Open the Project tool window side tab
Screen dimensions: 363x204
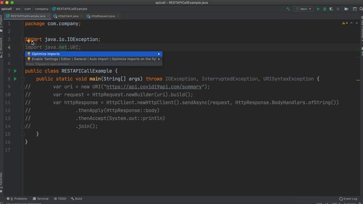pyautogui.click(x=1, y=24)
